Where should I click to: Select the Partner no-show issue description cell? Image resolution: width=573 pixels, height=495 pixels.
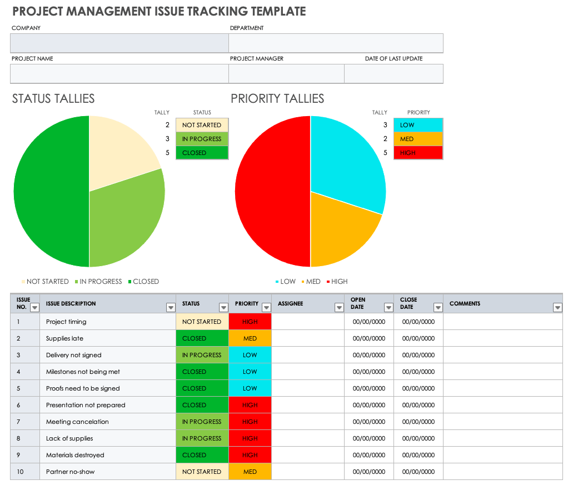108,472
